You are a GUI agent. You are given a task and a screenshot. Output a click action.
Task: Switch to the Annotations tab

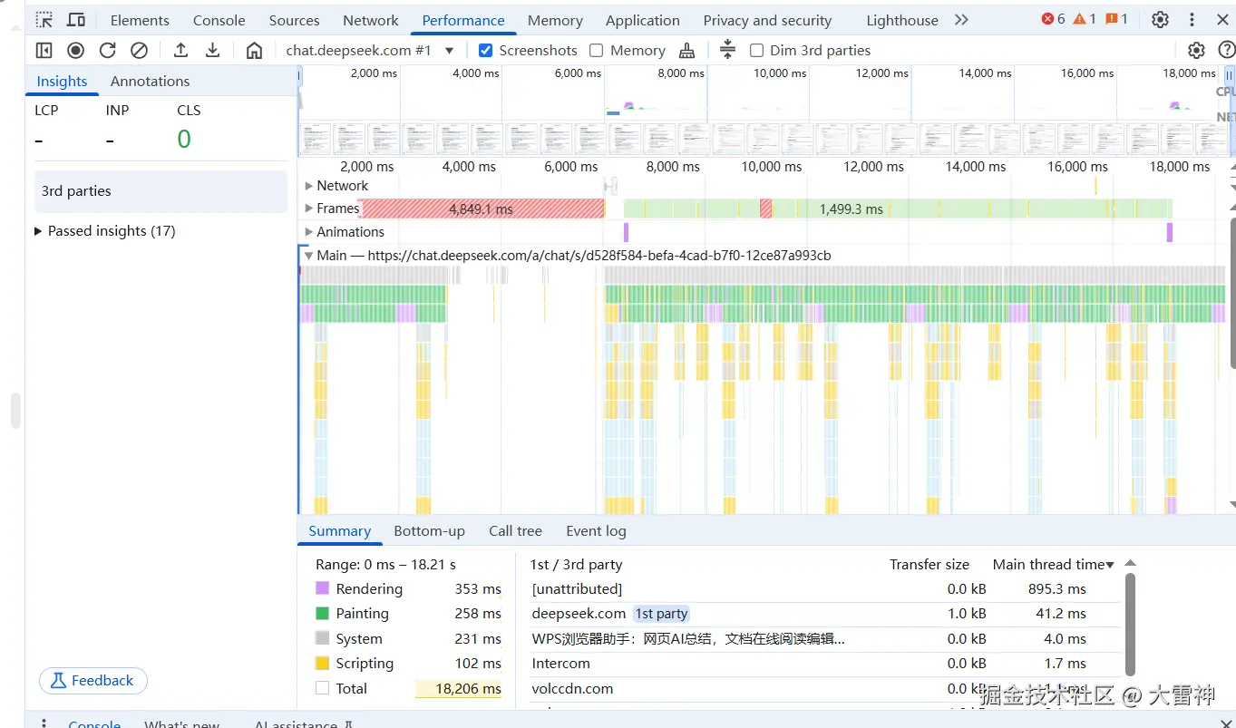click(150, 81)
